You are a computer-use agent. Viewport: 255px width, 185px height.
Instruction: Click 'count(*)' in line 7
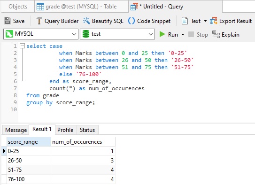(62, 88)
